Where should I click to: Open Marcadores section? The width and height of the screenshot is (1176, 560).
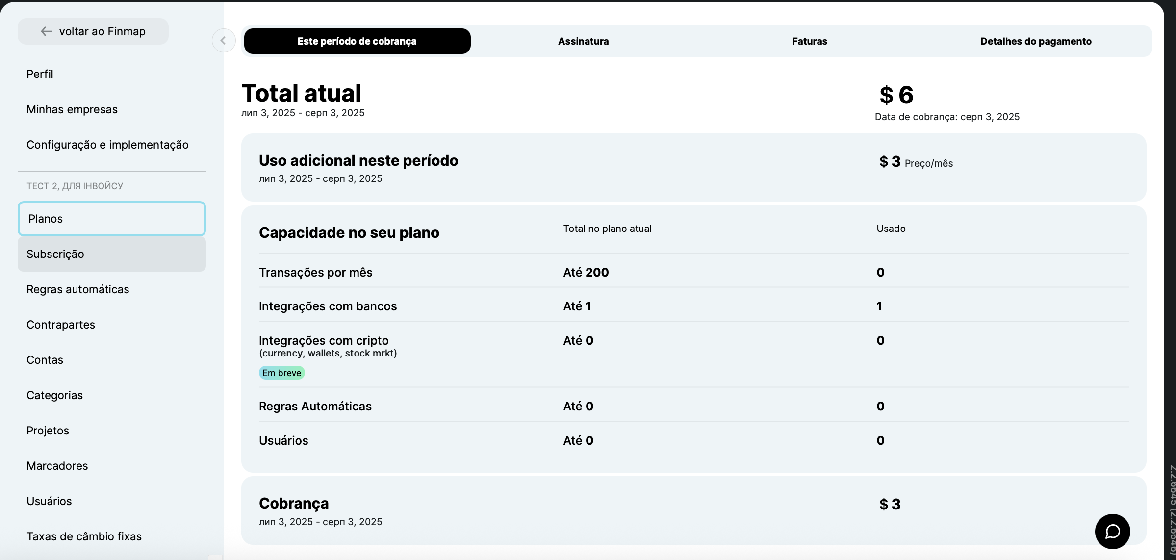[x=57, y=466]
